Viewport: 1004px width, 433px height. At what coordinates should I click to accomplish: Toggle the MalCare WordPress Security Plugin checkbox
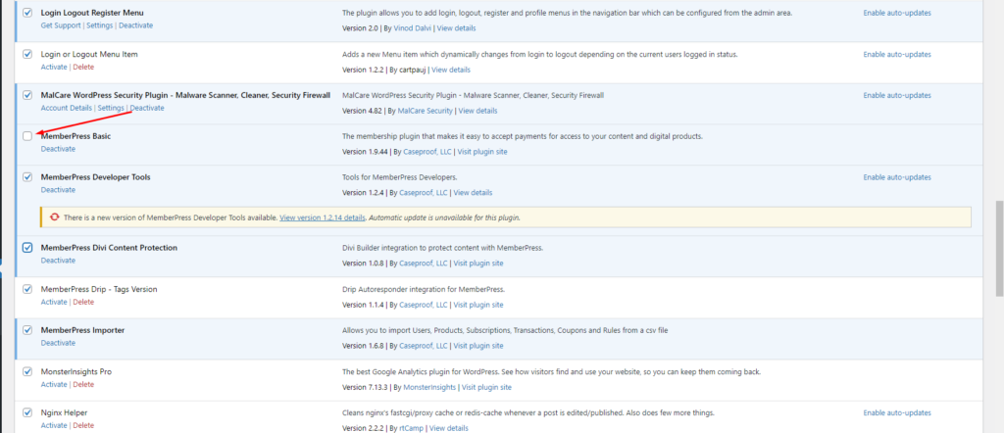tap(27, 95)
